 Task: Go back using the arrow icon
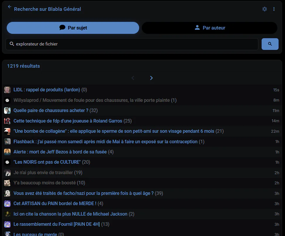[x=10, y=7]
